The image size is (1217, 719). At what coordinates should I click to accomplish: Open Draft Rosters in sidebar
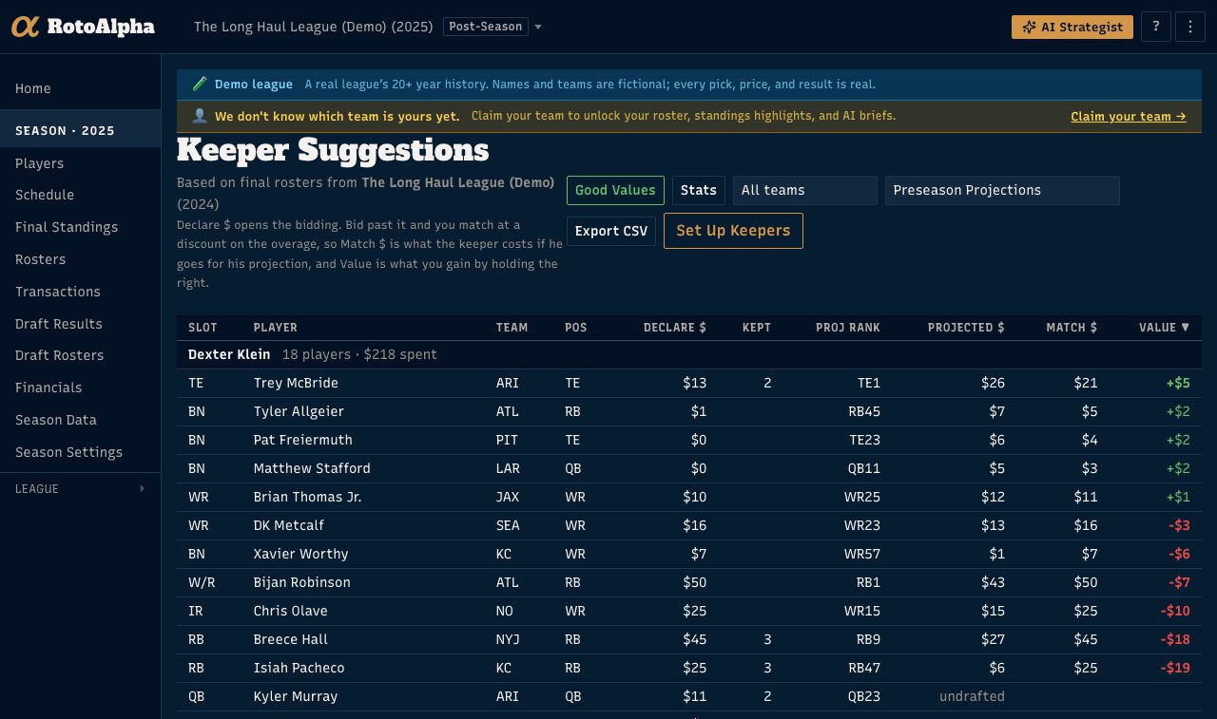(60, 355)
